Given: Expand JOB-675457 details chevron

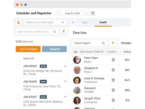Looking at the screenshot, I should point(65,97).
